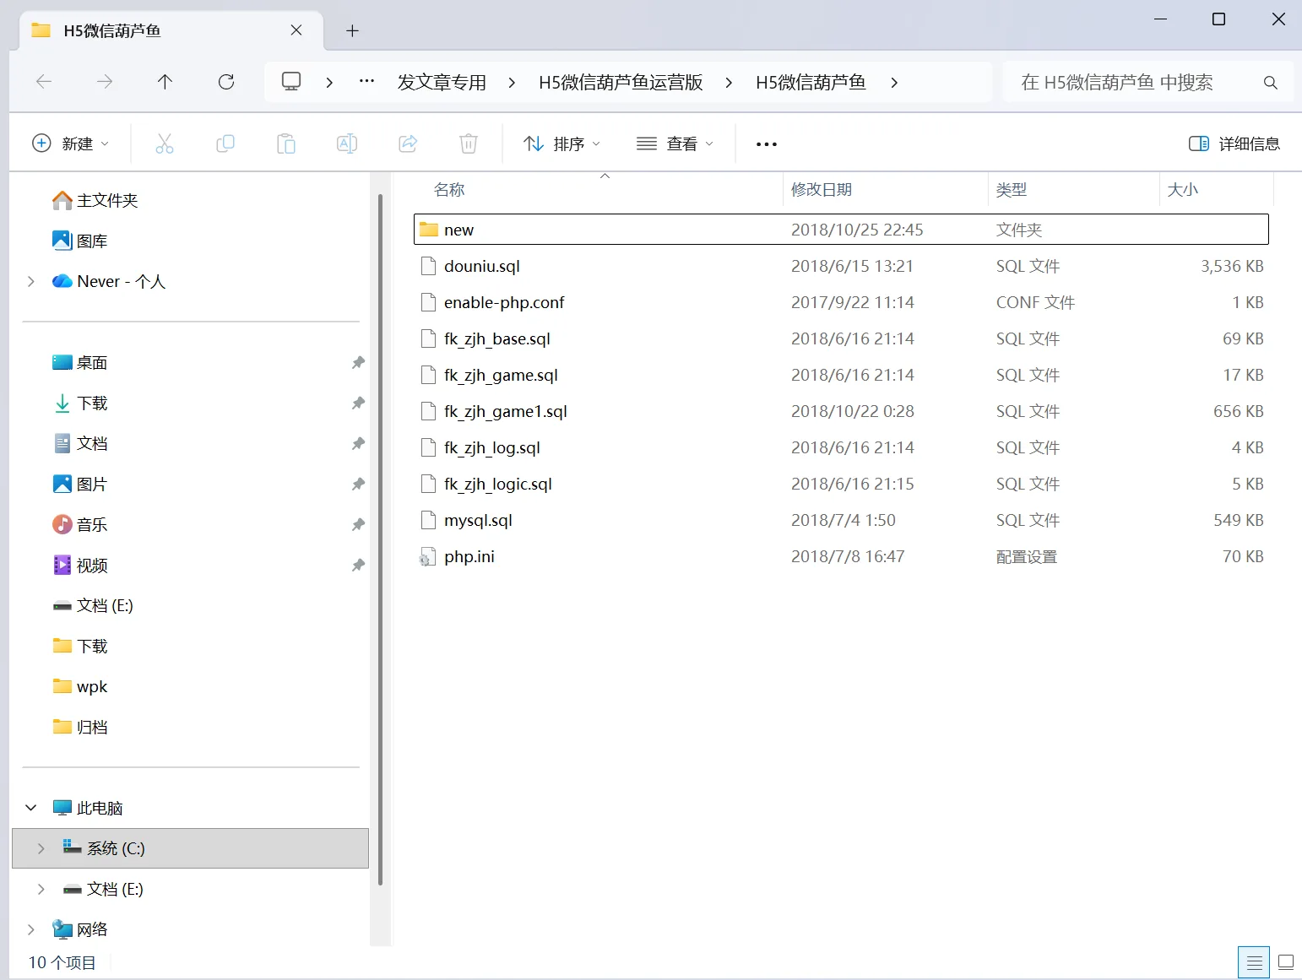This screenshot has width=1302, height=980.
Task: Go forward with the right arrow
Action: (x=105, y=82)
